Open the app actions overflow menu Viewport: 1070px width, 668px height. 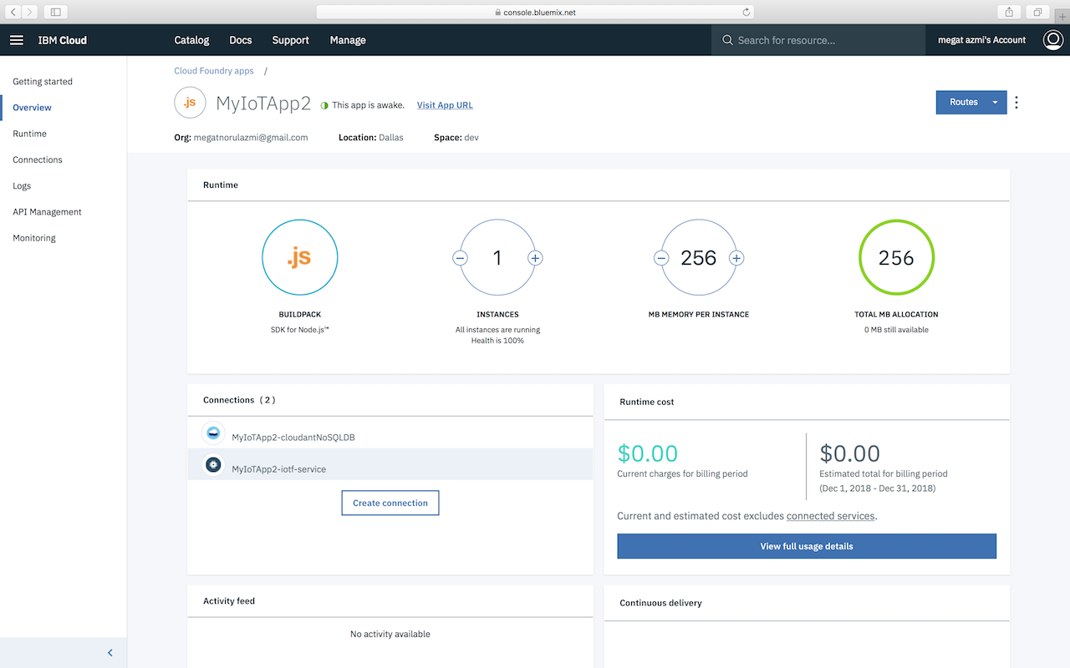(x=1016, y=103)
